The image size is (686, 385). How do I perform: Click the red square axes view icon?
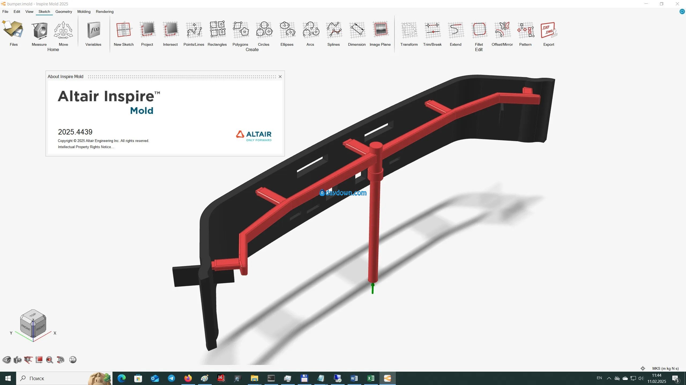pos(39,360)
